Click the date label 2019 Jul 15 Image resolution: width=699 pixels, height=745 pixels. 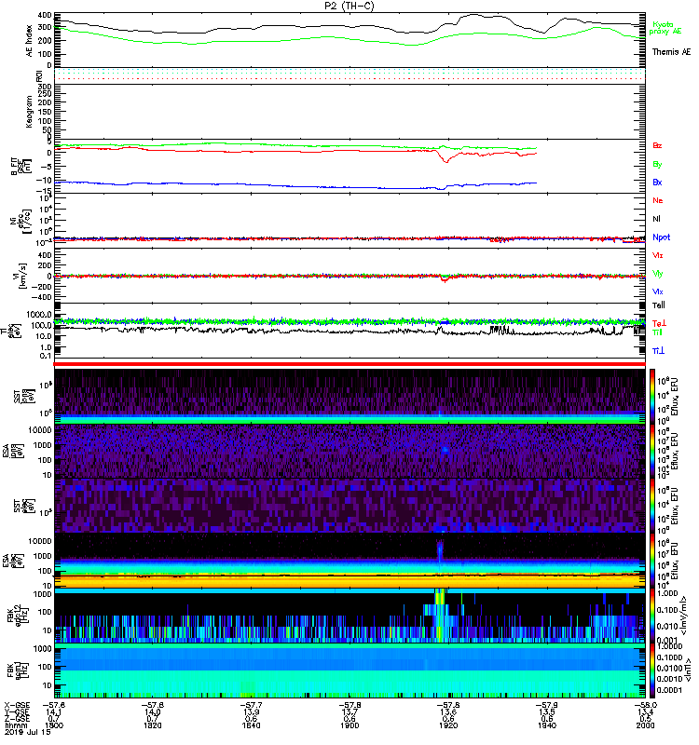(28, 732)
